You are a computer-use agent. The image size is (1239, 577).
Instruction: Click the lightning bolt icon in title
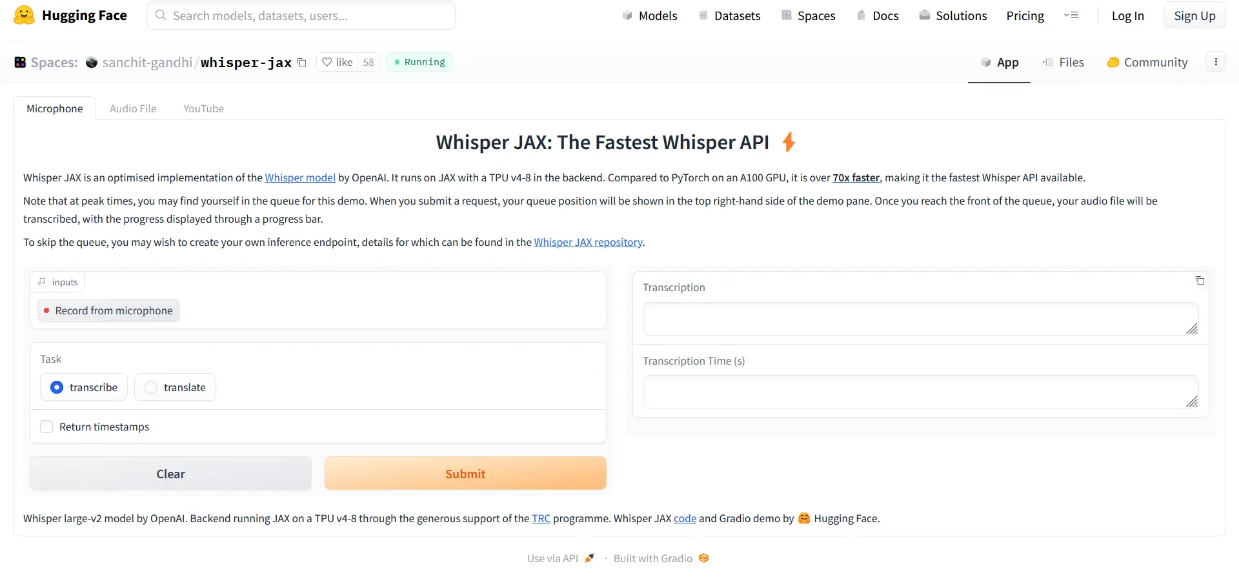click(788, 142)
